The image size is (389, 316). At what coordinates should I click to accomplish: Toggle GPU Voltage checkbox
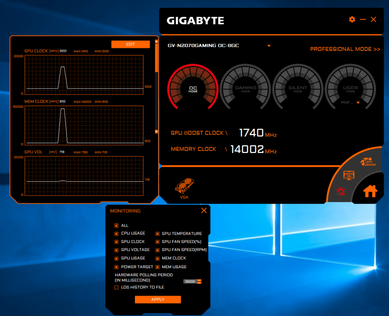click(x=116, y=250)
